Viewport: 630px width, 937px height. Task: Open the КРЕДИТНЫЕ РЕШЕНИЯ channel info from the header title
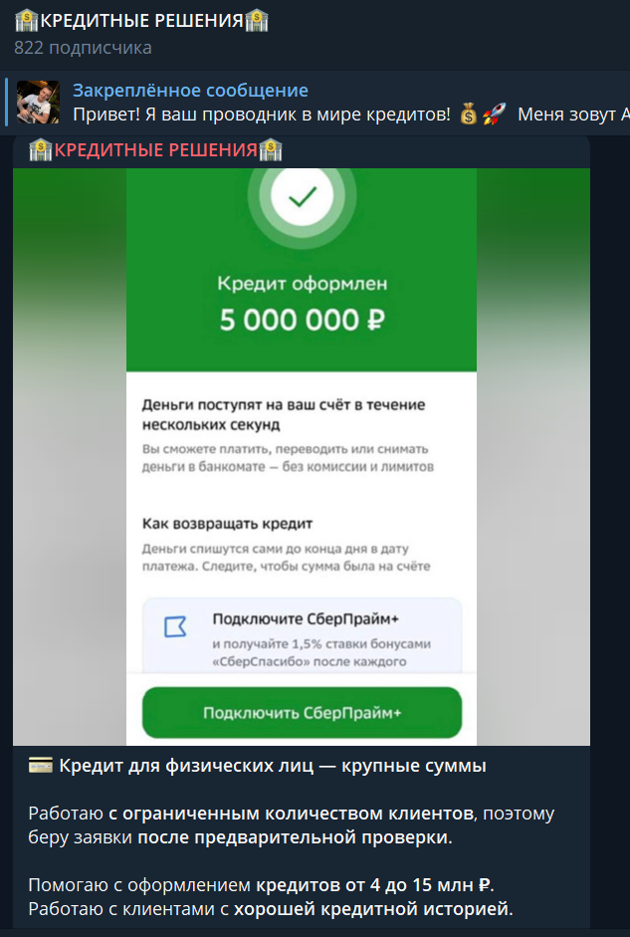[x=141, y=20]
